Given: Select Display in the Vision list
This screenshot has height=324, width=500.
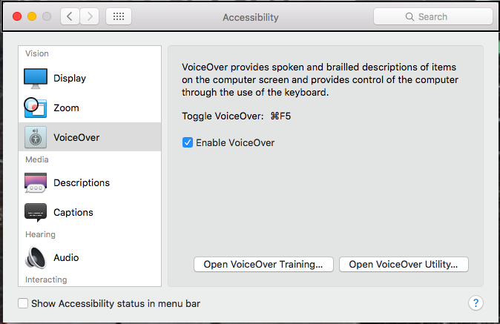Looking at the screenshot, I should [70, 78].
